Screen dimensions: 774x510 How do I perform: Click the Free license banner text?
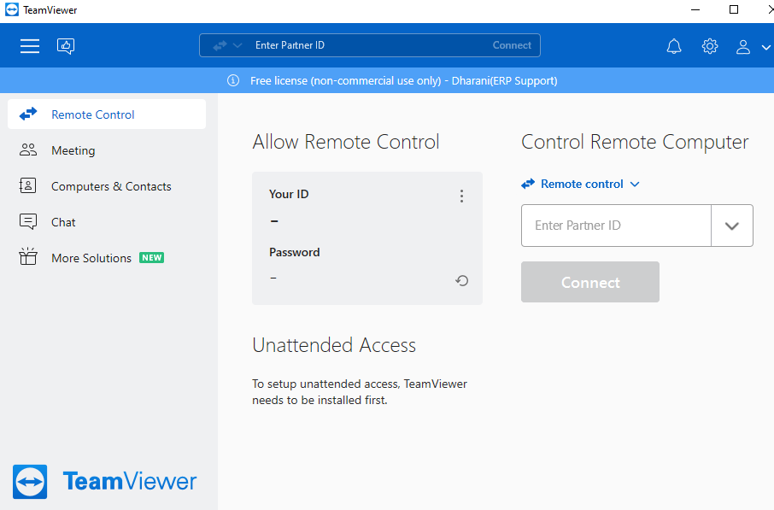coord(403,80)
